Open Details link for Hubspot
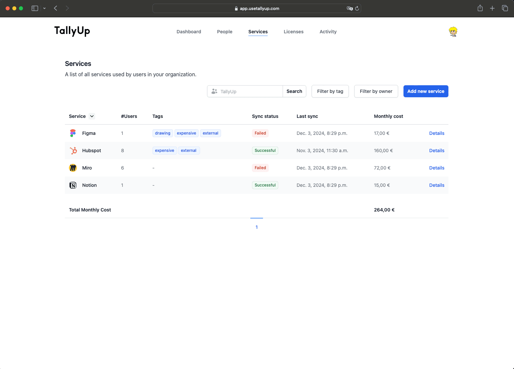The image size is (514, 369). pos(436,151)
